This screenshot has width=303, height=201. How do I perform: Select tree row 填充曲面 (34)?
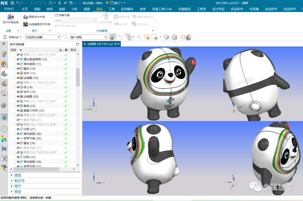tap(32, 162)
